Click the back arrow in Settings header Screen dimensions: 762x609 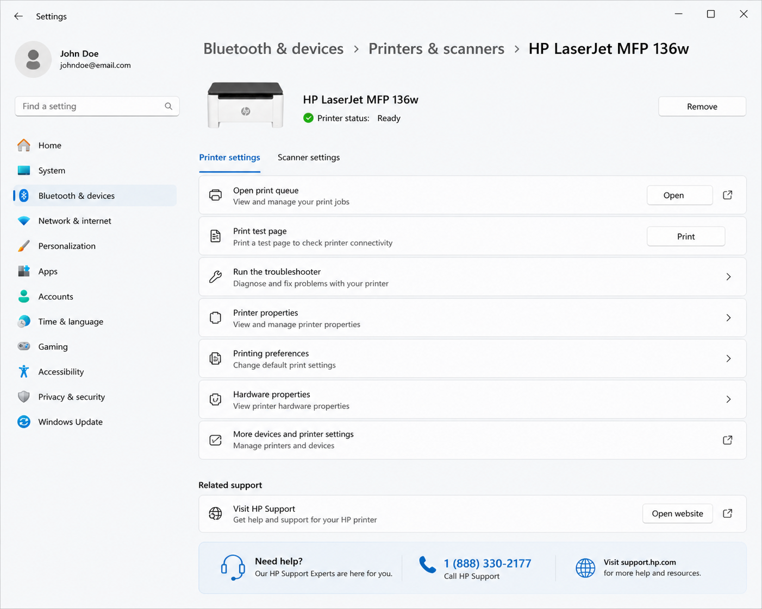pyautogui.click(x=18, y=16)
